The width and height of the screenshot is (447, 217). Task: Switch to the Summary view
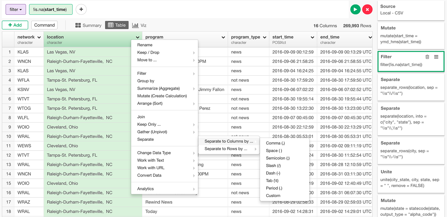(88, 25)
